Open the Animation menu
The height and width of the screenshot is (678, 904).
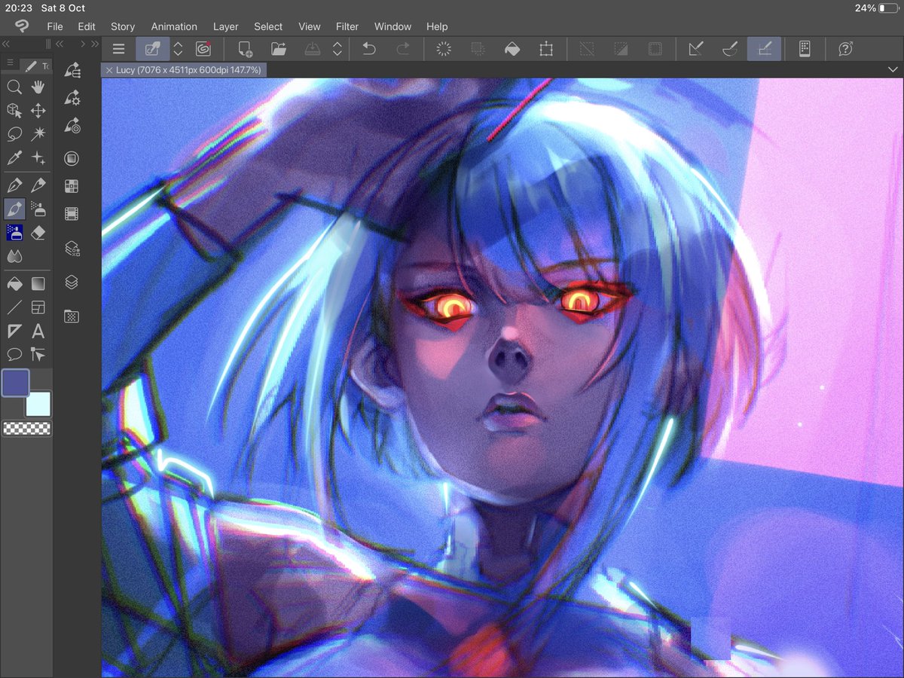tap(174, 26)
